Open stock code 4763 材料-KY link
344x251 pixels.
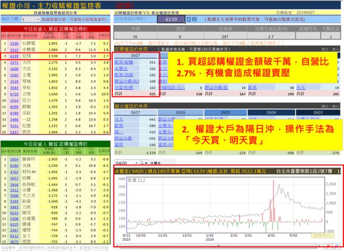tap(14, 172)
